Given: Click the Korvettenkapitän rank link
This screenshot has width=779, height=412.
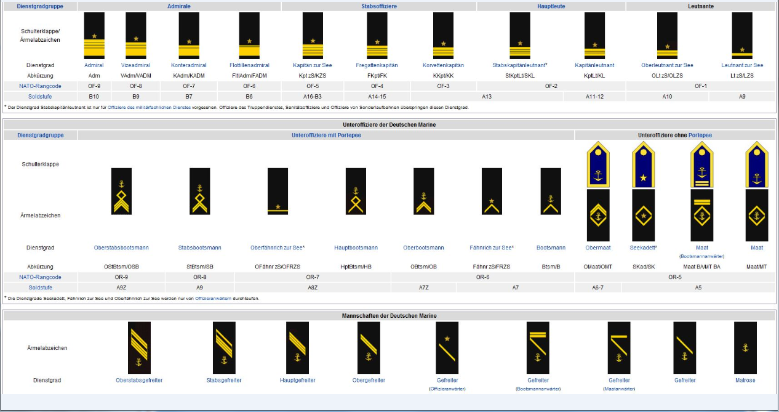Looking at the screenshot, I should point(443,65).
